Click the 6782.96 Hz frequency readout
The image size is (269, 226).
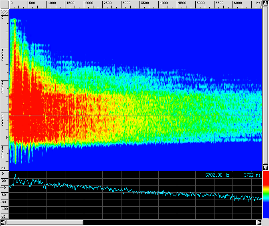217,175
